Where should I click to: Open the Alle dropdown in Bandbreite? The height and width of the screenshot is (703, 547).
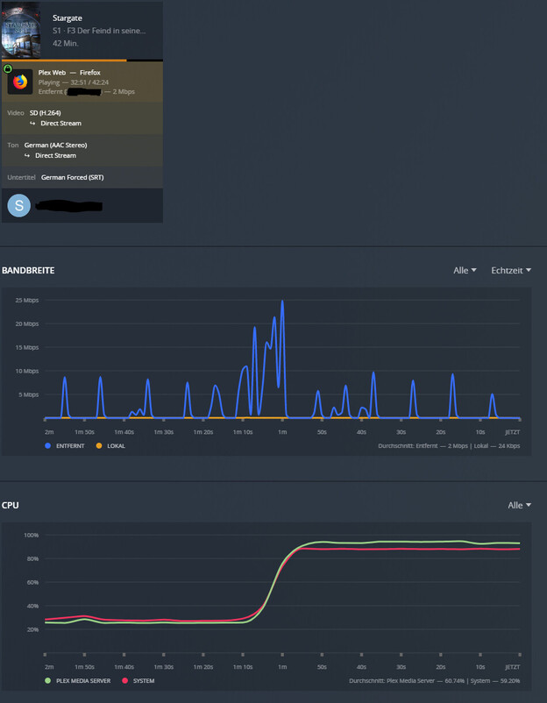pyautogui.click(x=465, y=270)
